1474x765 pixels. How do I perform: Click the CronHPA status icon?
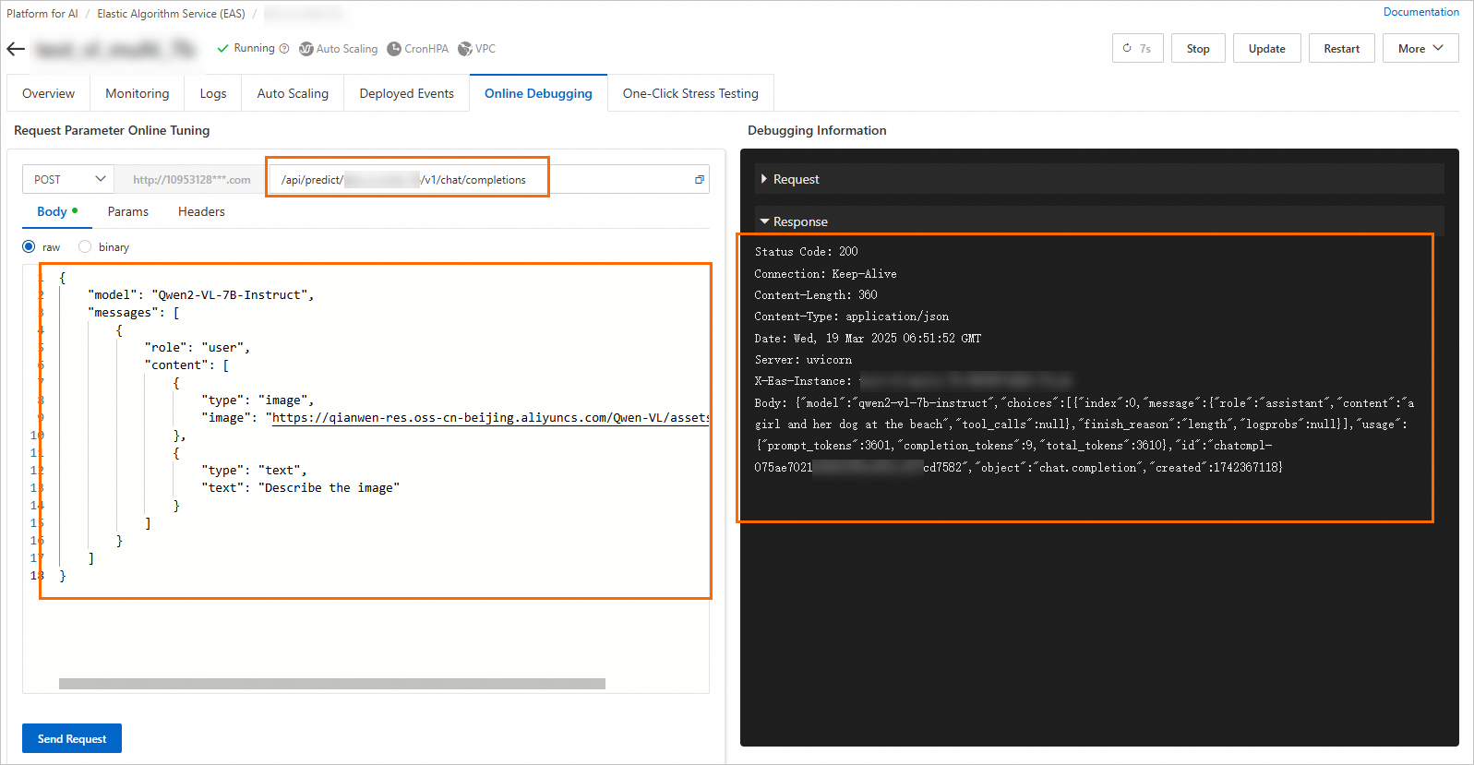click(x=394, y=49)
